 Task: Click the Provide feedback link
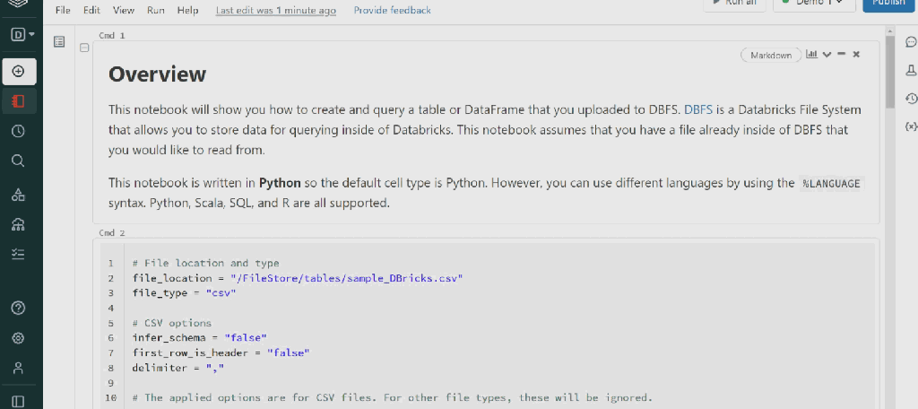(392, 11)
